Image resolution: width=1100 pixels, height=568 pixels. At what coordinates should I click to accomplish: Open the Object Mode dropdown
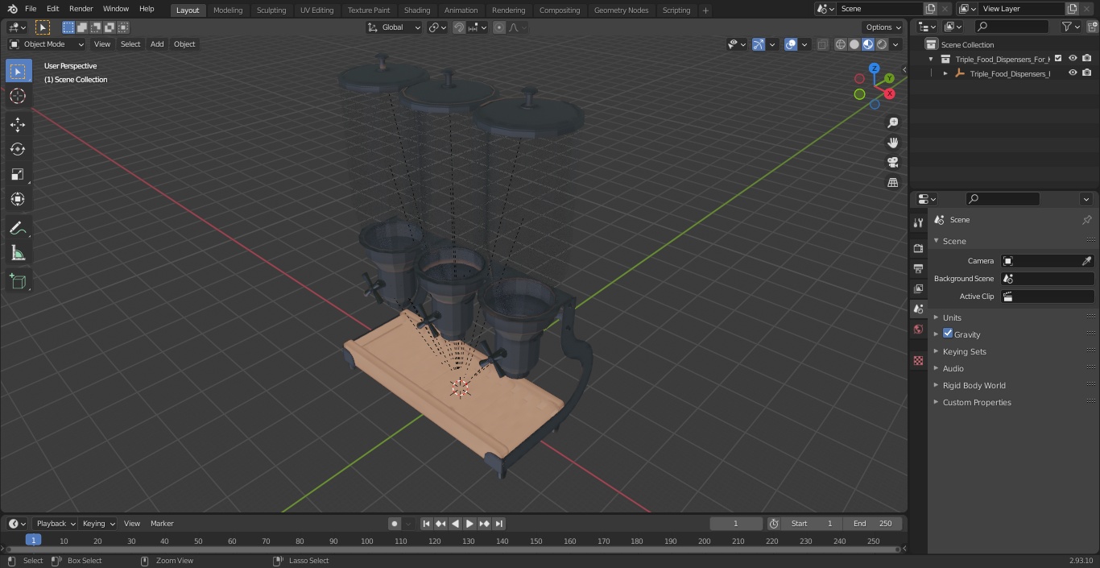coord(47,44)
